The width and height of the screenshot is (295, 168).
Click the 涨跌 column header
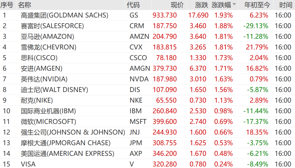pos(202,5)
